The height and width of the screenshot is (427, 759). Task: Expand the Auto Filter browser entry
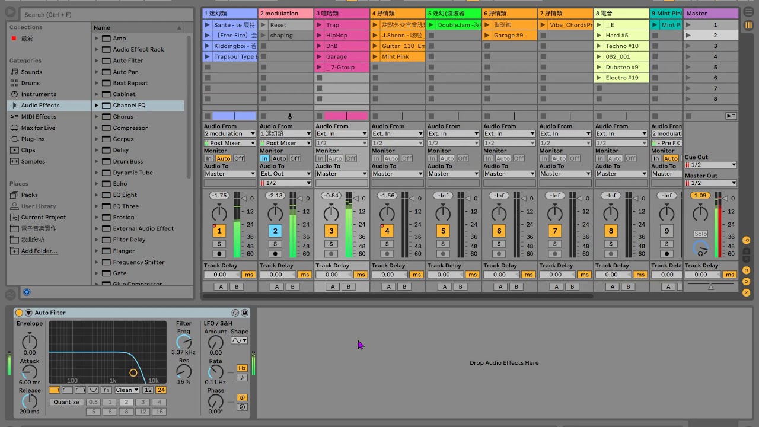(x=96, y=60)
